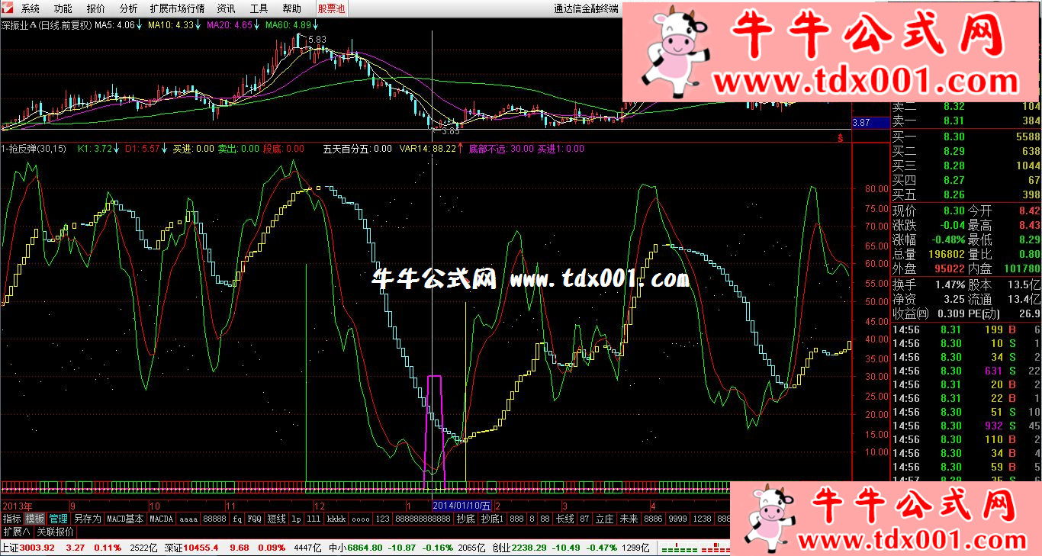1042x556 pixels.
Task: Open the 帮助 menu
Action: (291, 9)
